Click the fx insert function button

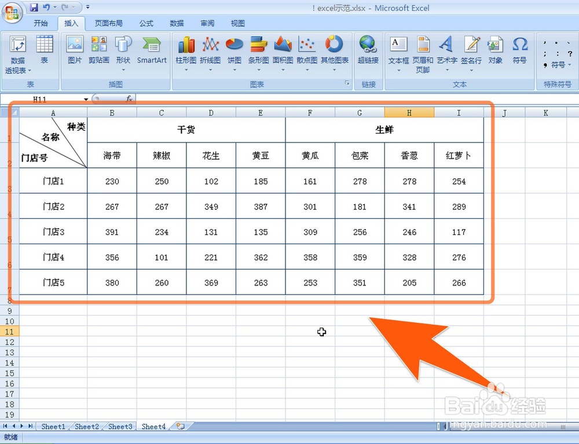tap(129, 98)
